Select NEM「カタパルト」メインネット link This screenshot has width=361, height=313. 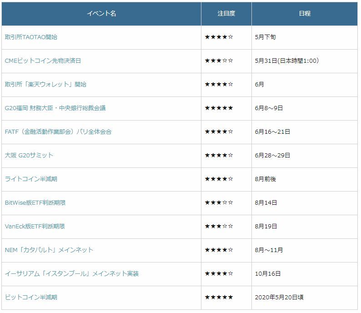49,250
